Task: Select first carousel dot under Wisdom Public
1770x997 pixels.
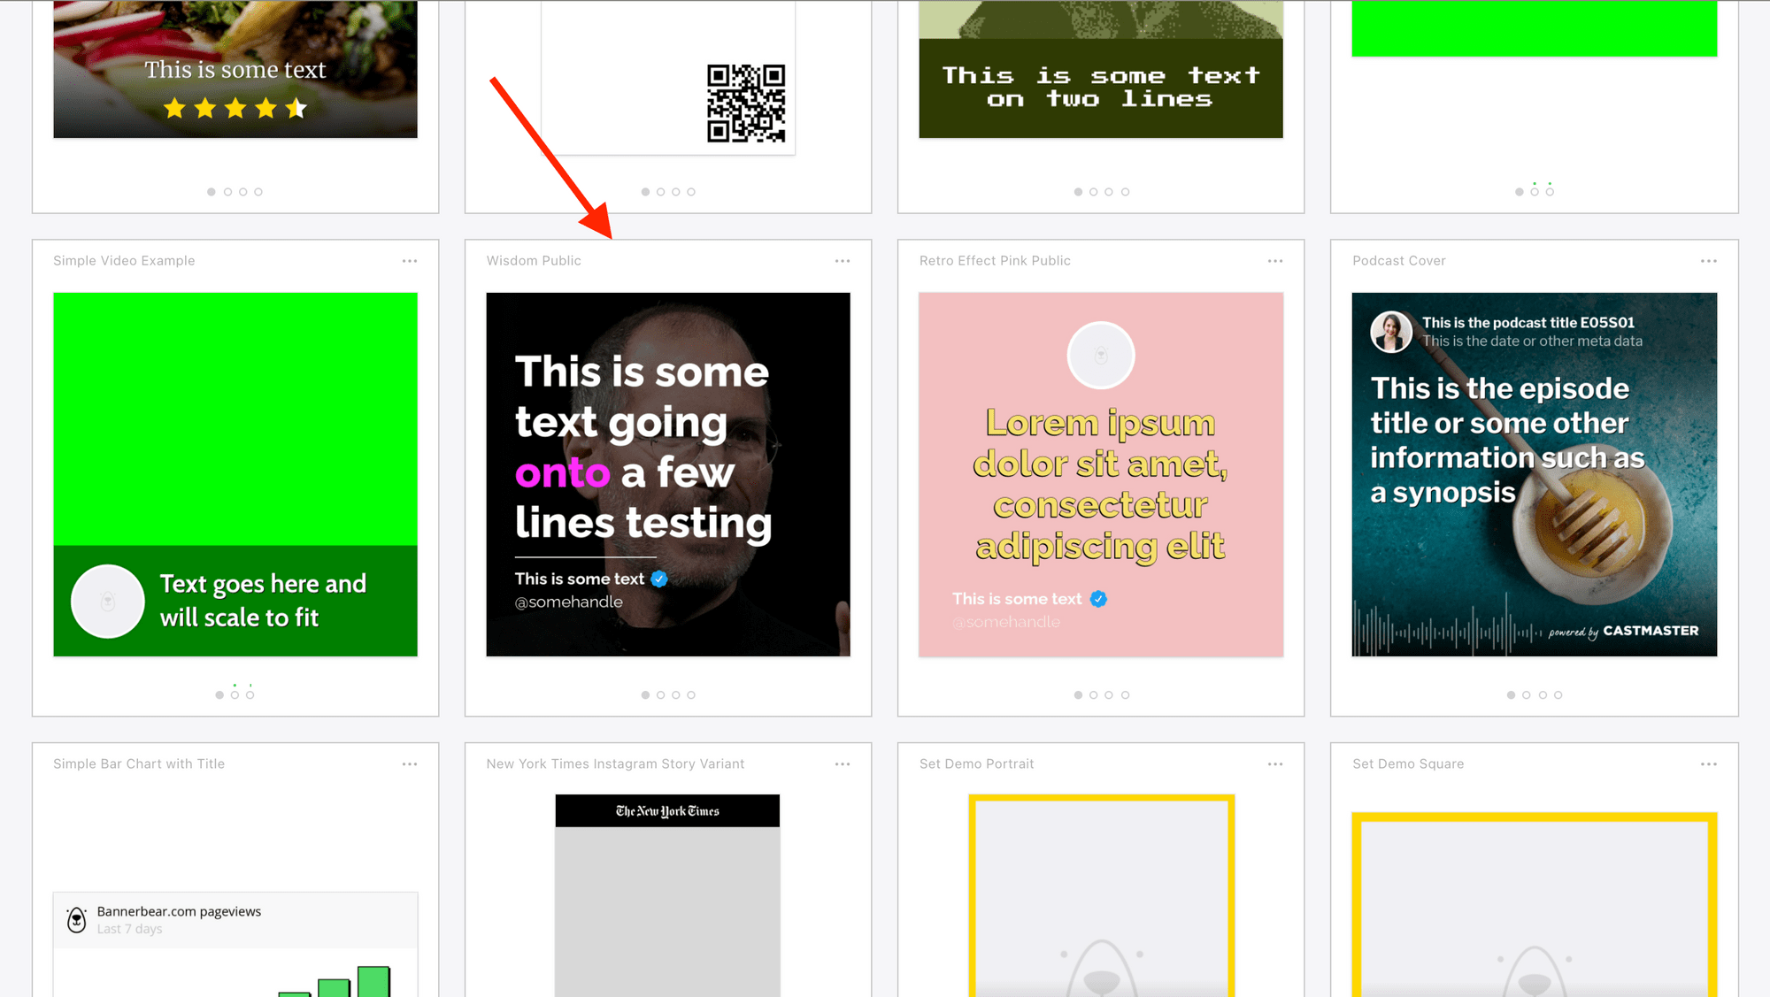Action: (x=645, y=695)
